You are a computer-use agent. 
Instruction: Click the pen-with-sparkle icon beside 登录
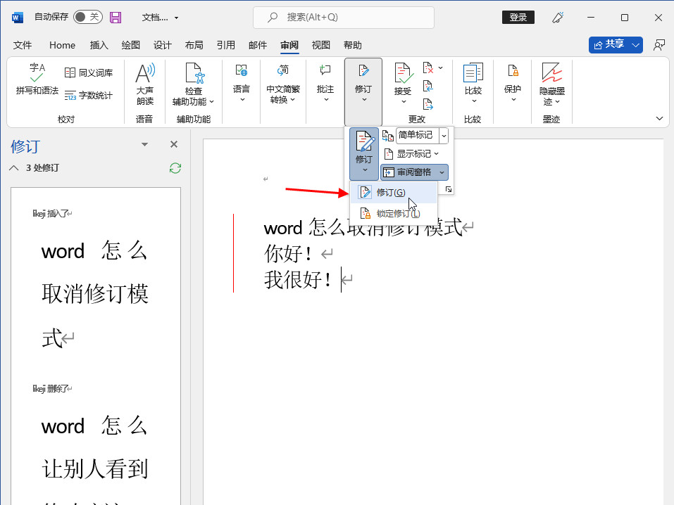[x=558, y=17]
